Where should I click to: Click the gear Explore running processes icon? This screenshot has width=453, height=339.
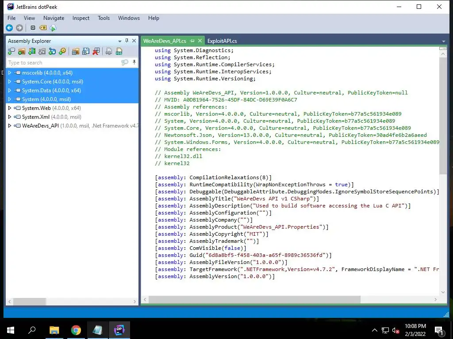click(x=62, y=51)
